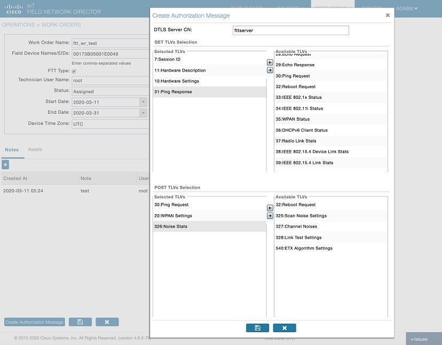Viewport: 442px width, 345px height.
Task: Click the save icon in Create Authorization Message dialog
Action: tap(258, 328)
